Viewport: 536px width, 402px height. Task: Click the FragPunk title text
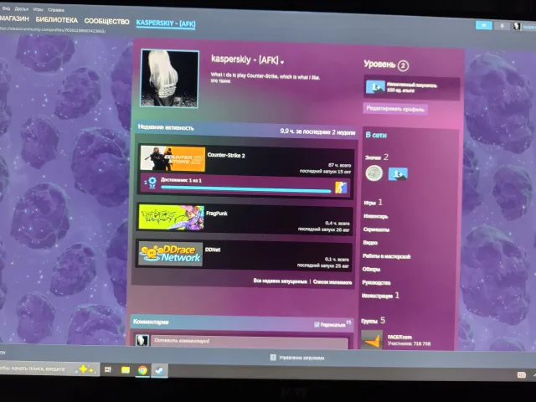click(217, 214)
